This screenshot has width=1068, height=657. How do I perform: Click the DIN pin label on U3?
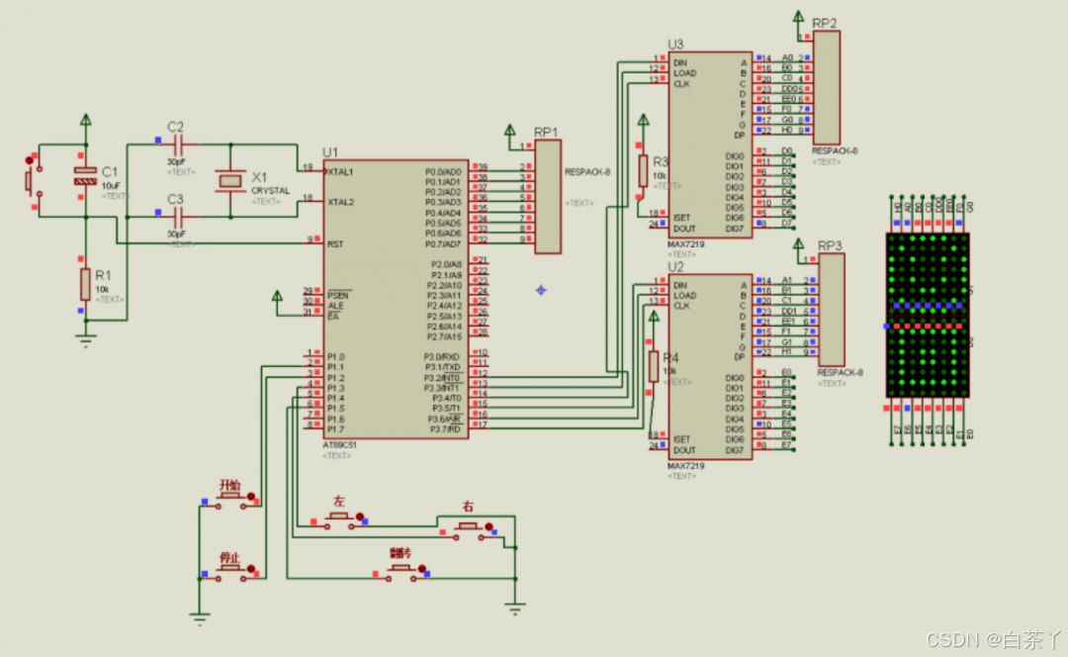tap(679, 62)
